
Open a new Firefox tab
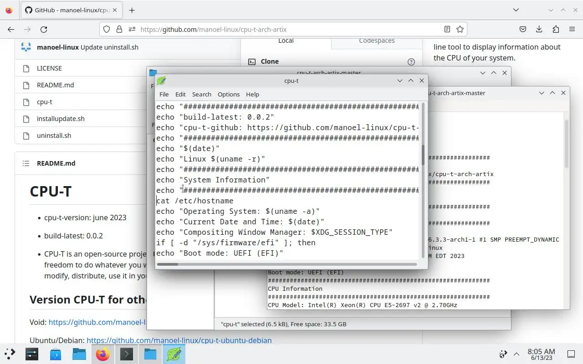132,10
